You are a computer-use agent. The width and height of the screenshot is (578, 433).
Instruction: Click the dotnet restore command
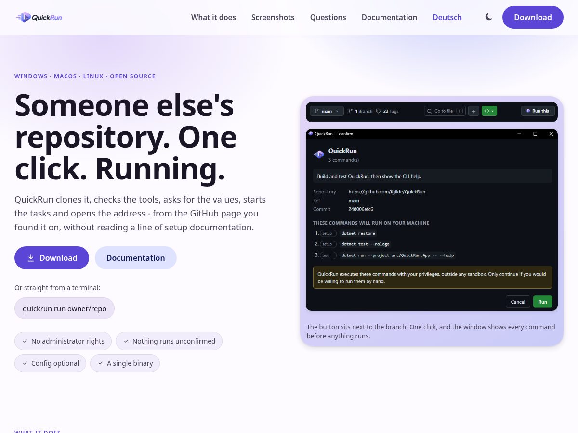(x=358, y=233)
